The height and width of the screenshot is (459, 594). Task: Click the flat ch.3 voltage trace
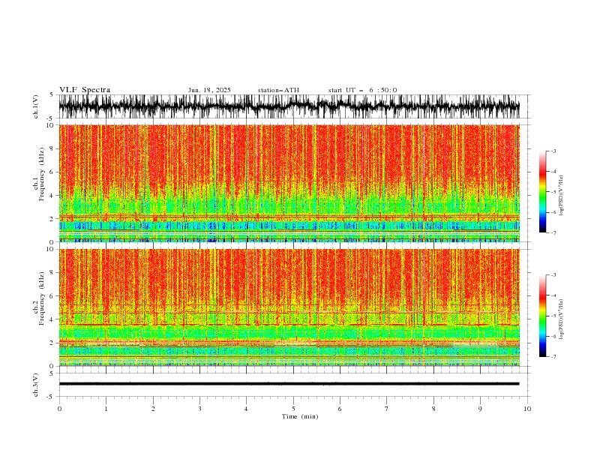pos(289,384)
